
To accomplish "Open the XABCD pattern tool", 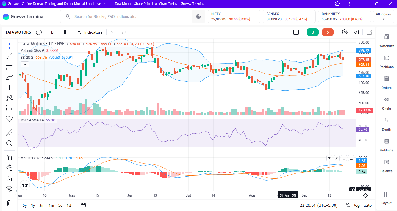I will coord(9,98).
